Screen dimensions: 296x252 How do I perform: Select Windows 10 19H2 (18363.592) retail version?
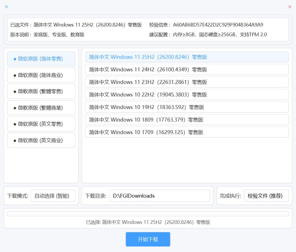[187, 107]
